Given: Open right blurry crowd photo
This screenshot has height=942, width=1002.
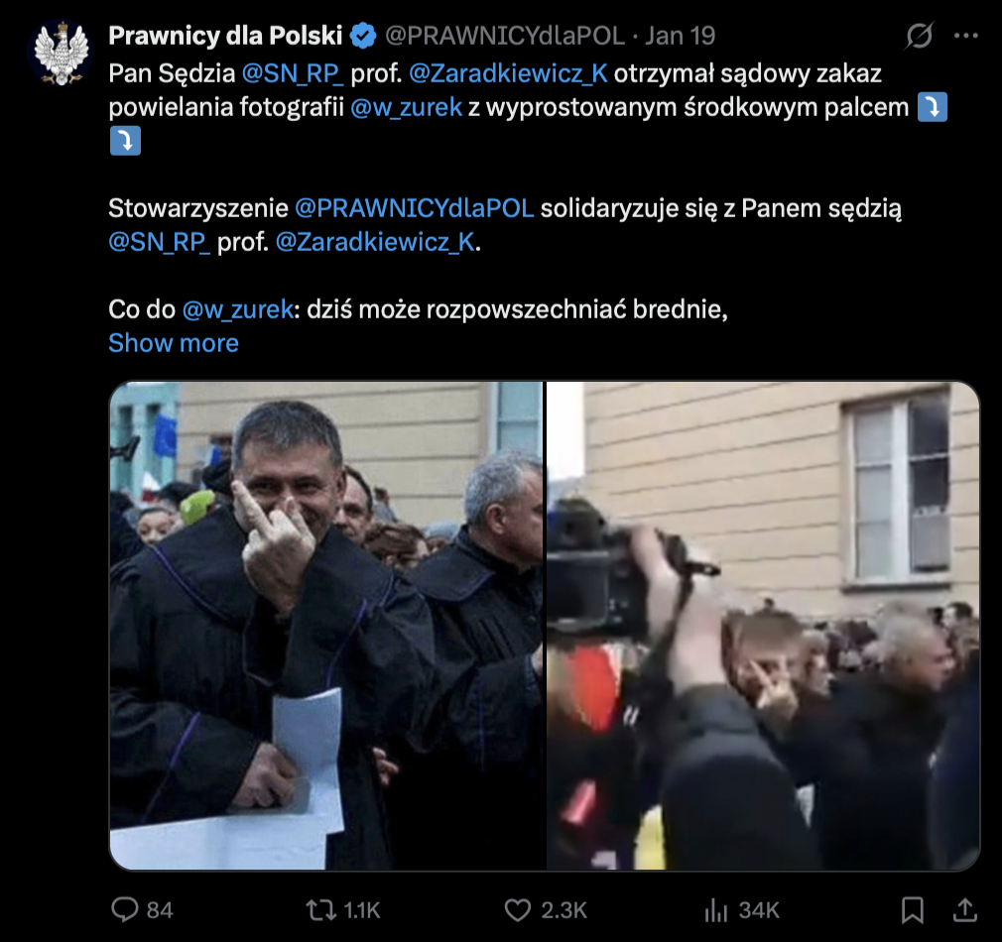Looking at the screenshot, I should click(x=763, y=626).
